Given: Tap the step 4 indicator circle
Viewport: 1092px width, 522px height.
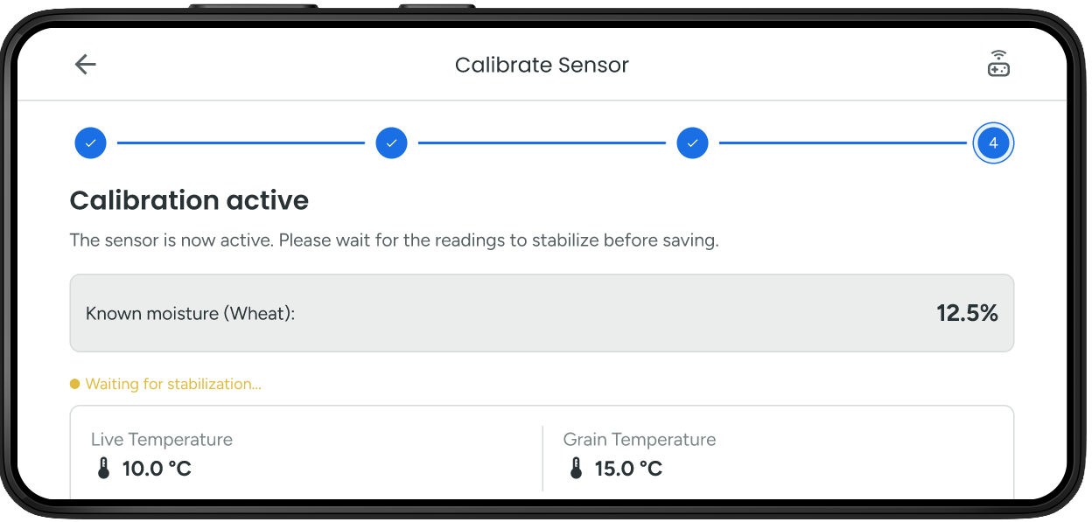Looking at the screenshot, I should click(993, 143).
